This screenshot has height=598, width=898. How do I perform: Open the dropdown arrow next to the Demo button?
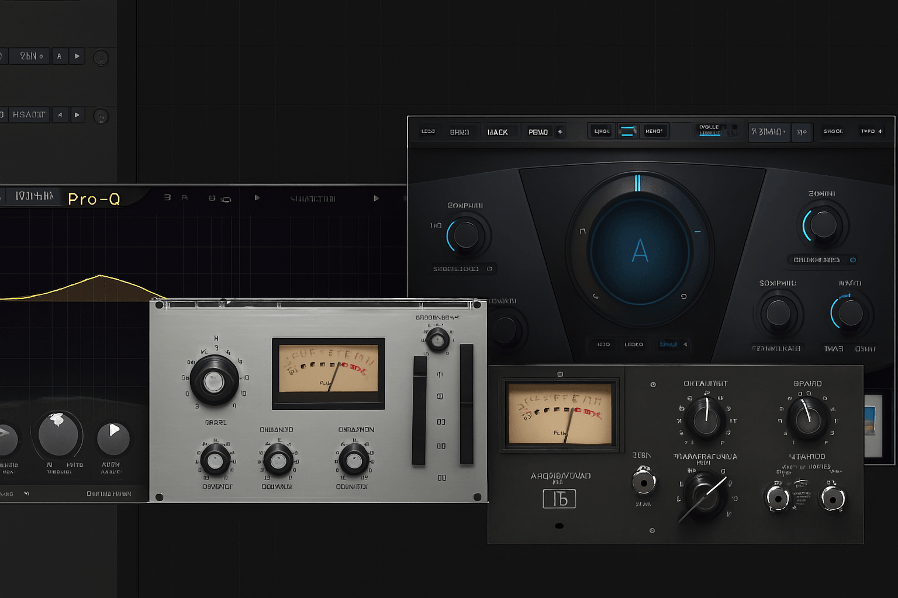(x=560, y=131)
